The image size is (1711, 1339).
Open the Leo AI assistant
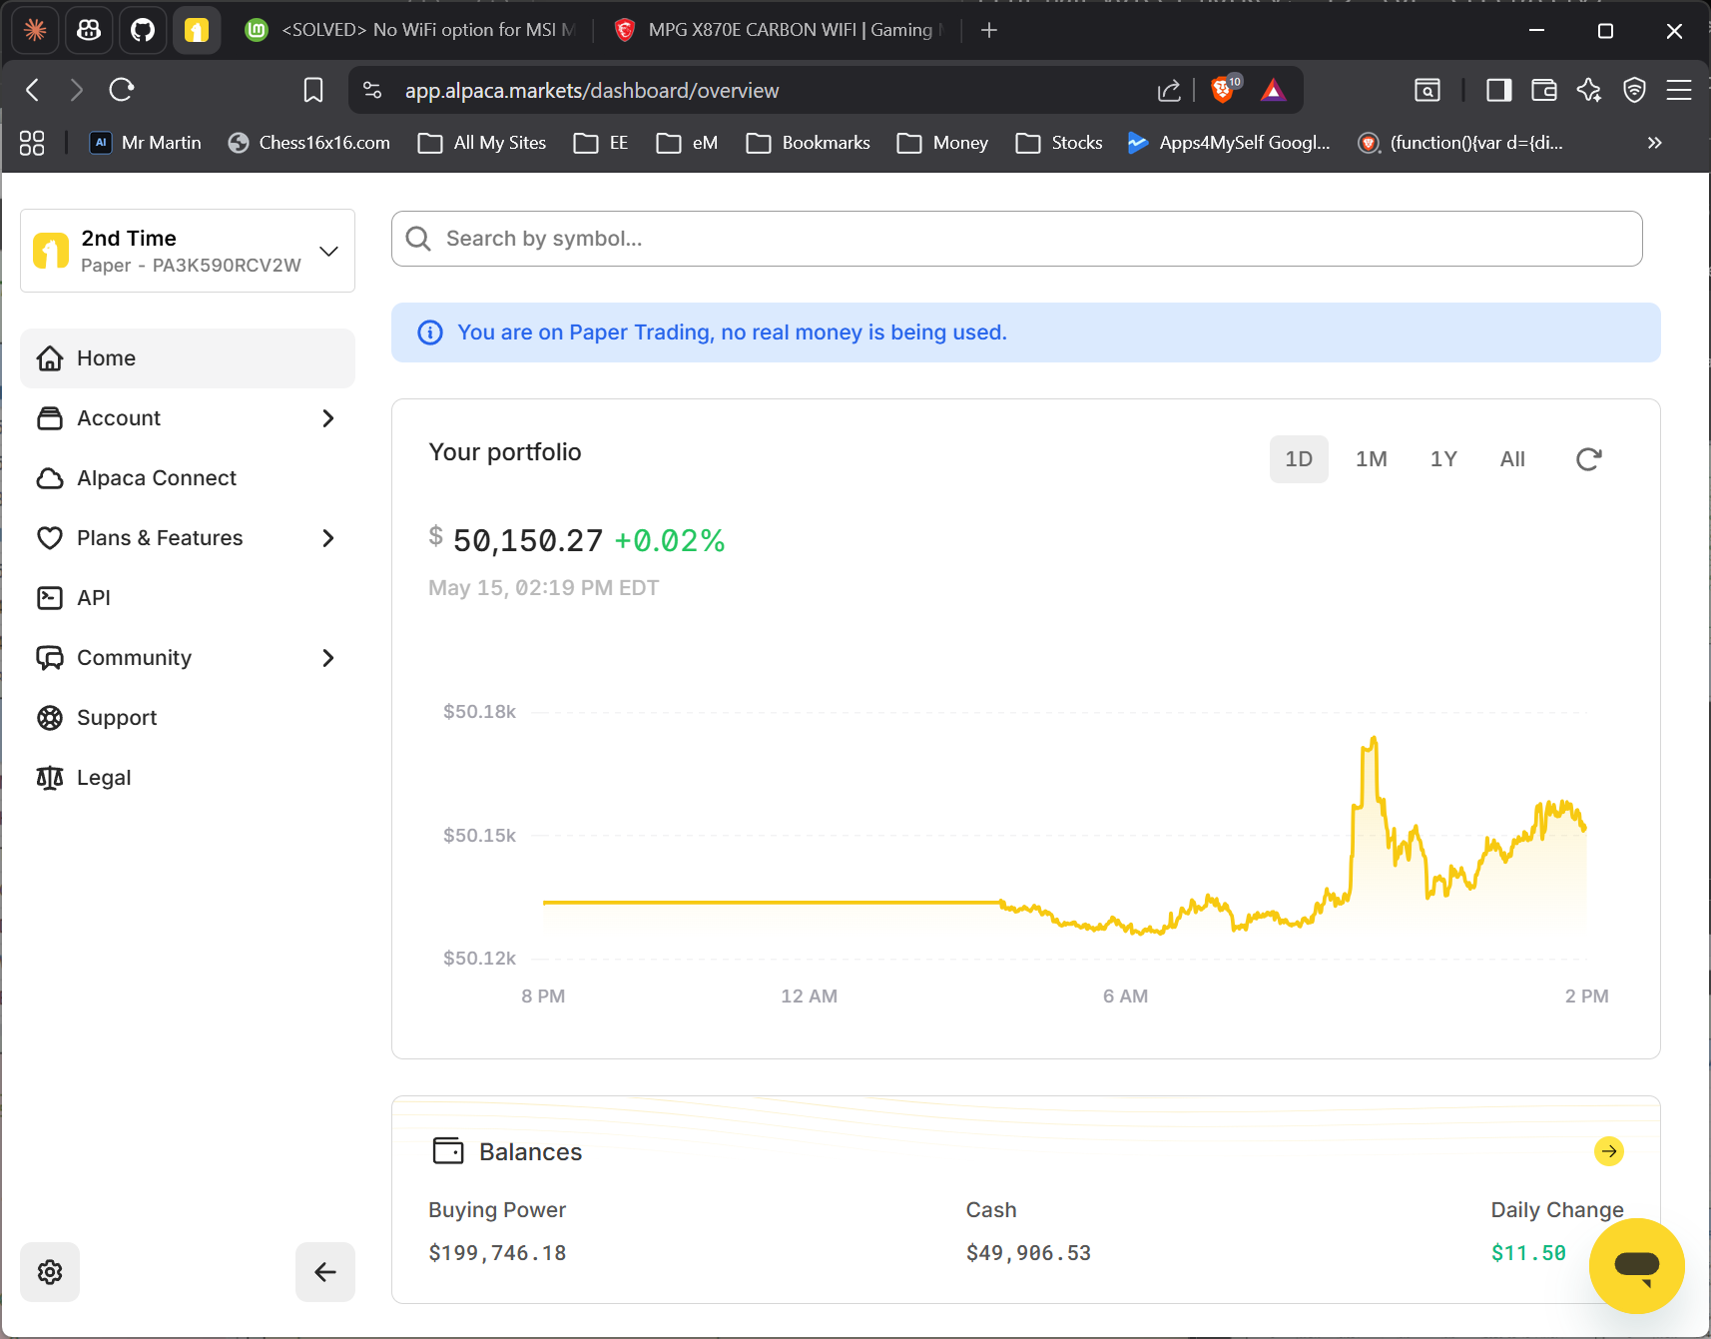click(1589, 90)
